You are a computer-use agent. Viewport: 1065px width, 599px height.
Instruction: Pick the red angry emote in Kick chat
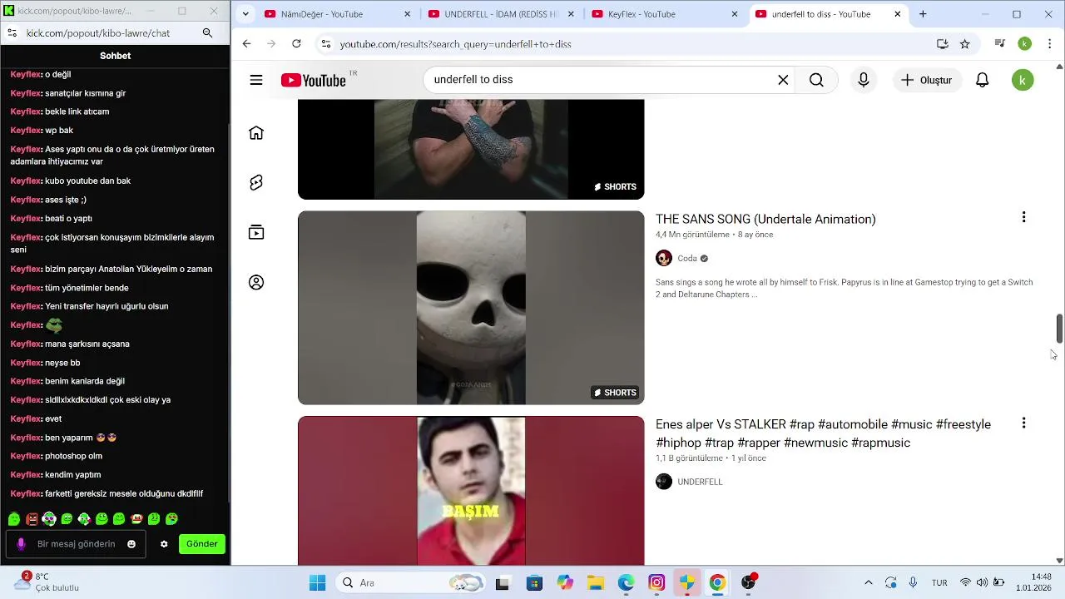click(x=32, y=519)
